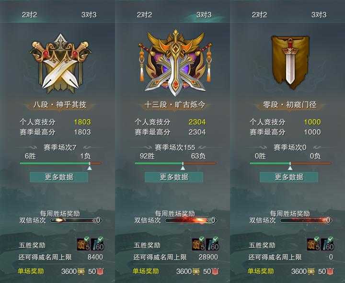This screenshot has height=283, width=345.
Task: Click the crossed blades 八段 rank emblem
Action: (60, 64)
